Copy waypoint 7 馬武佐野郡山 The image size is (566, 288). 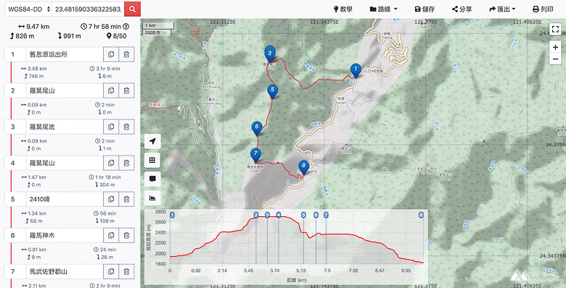click(111, 271)
